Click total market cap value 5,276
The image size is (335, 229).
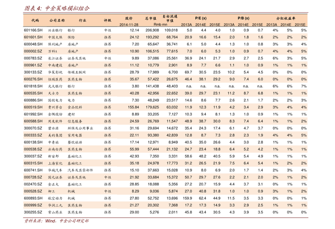point(154,212)
